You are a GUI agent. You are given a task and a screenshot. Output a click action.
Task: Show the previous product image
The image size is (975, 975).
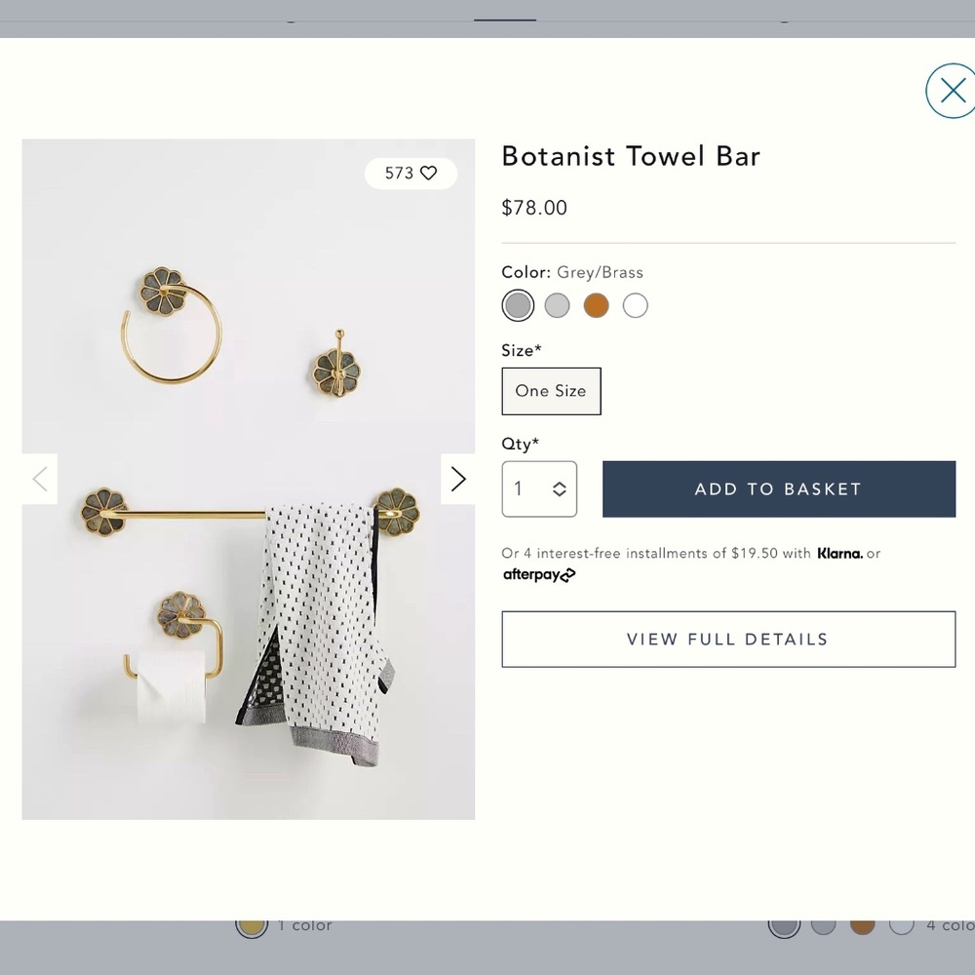click(39, 479)
